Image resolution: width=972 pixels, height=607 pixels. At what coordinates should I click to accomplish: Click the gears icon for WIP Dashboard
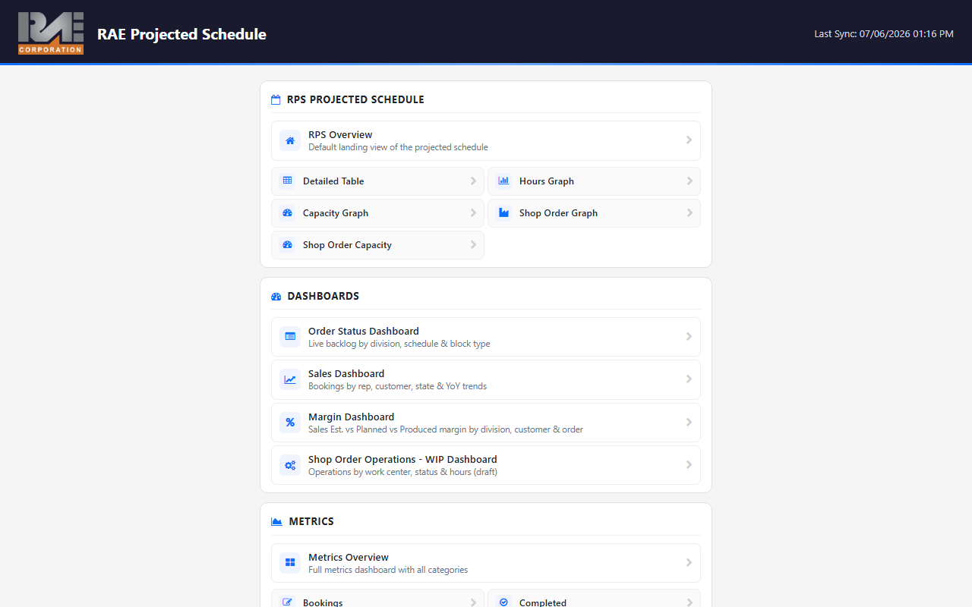click(290, 465)
